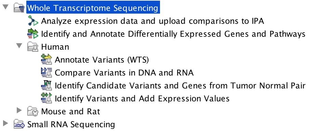Collapse the Human folder
The width and height of the screenshot is (320, 132).
[x=19, y=46]
